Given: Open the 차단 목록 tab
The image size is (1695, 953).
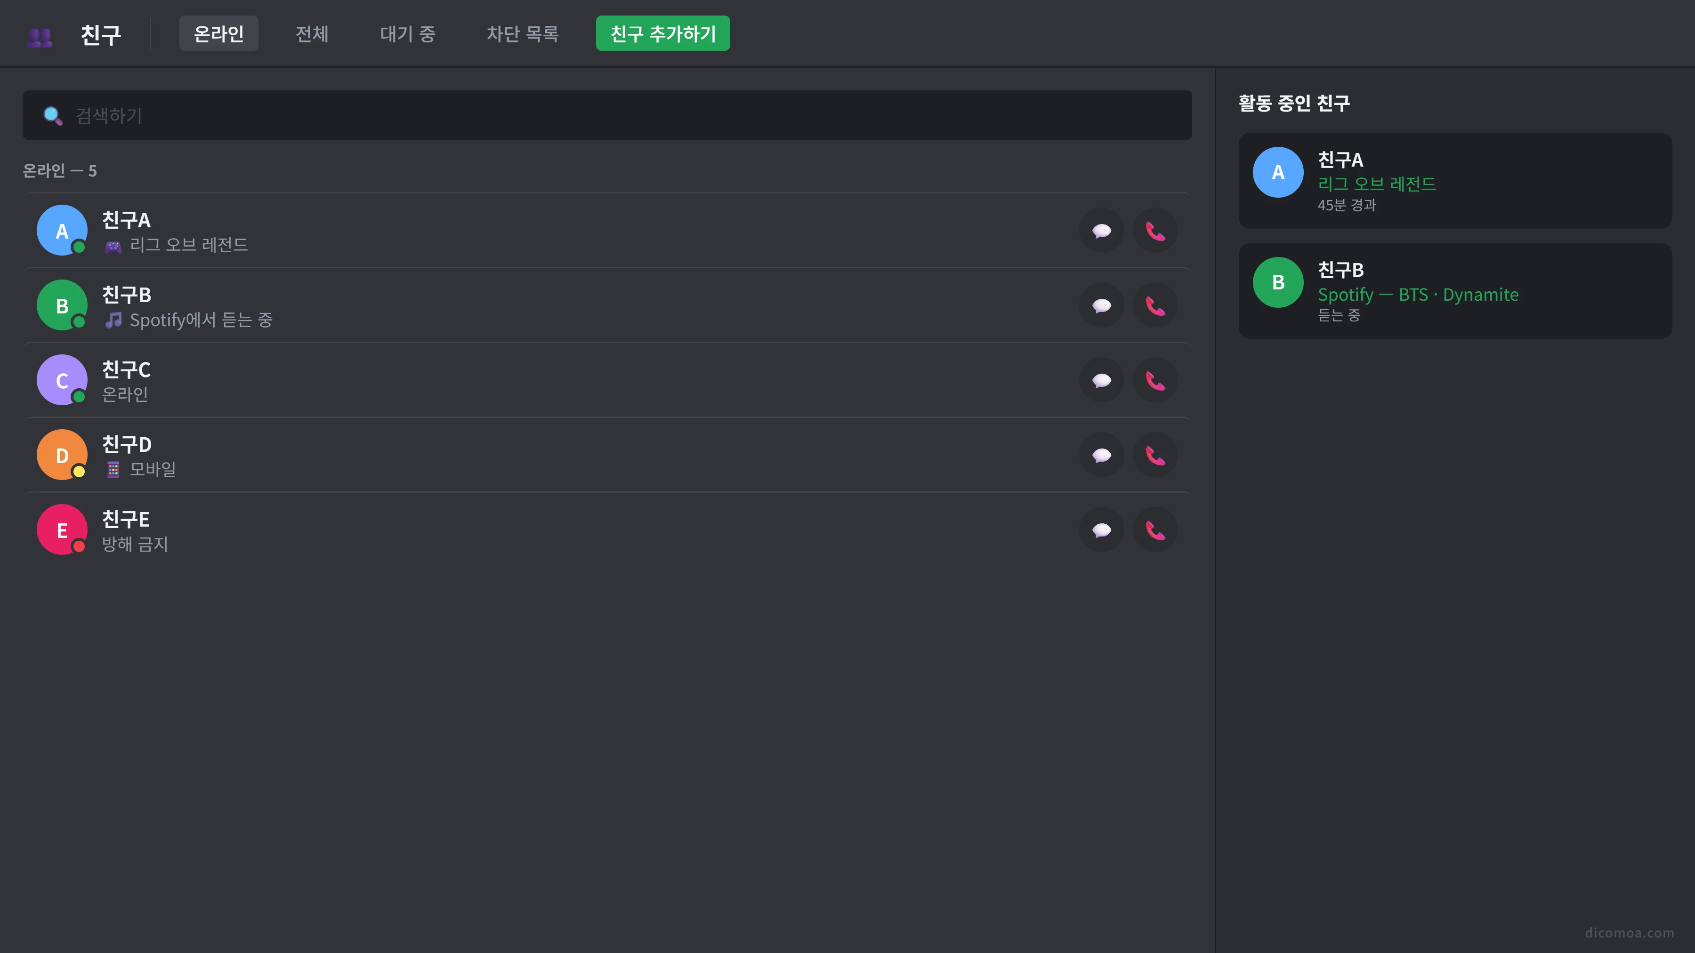Looking at the screenshot, I should (x=523, y=33).
